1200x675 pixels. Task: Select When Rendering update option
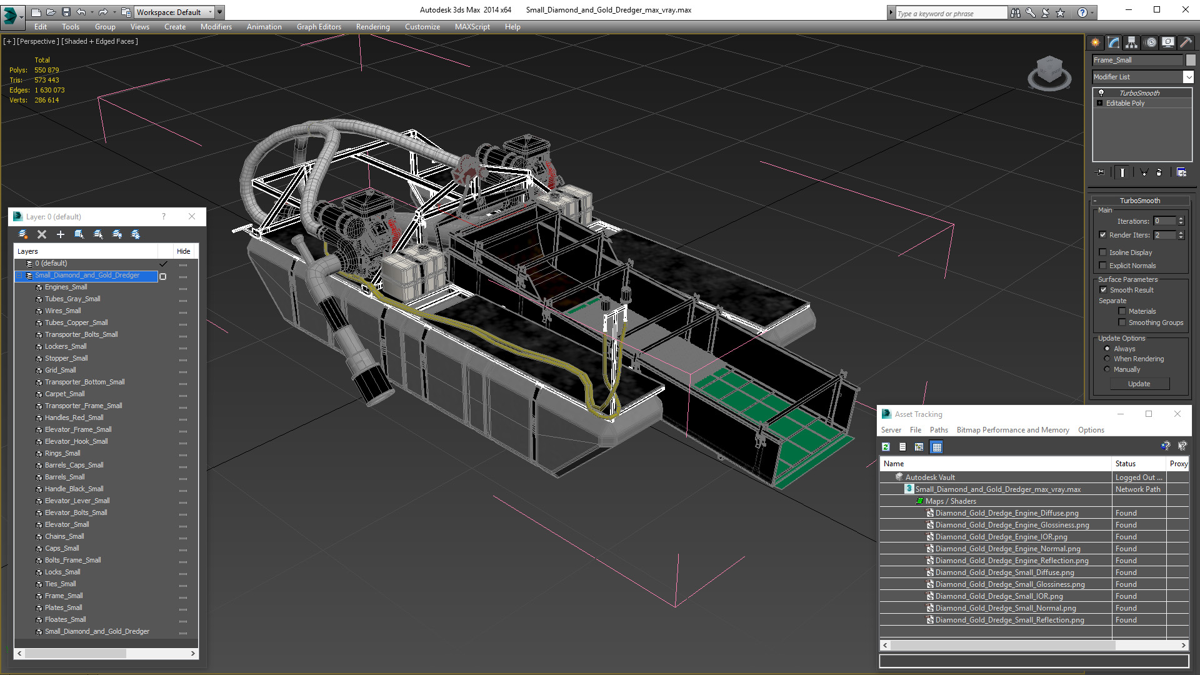(1107, 359)
